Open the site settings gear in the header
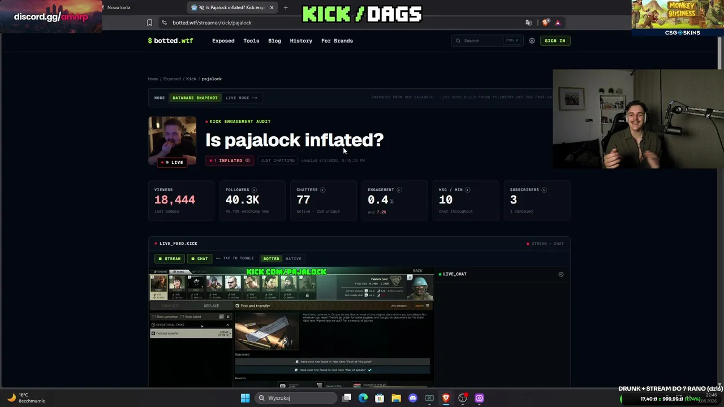 (x=532, y=41)
